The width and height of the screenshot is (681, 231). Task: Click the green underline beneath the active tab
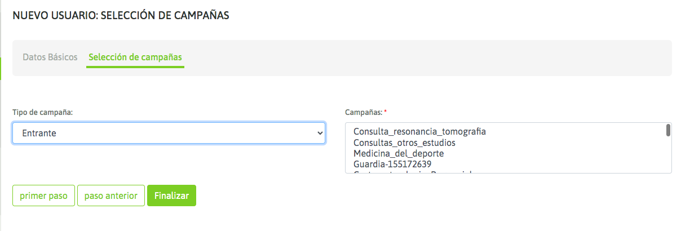pos(135,67)
